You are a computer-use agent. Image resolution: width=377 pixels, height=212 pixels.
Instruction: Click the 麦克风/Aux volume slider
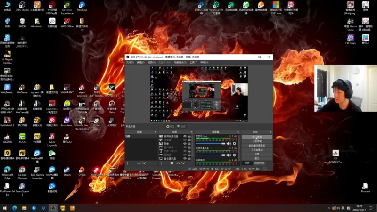[210, 144]
